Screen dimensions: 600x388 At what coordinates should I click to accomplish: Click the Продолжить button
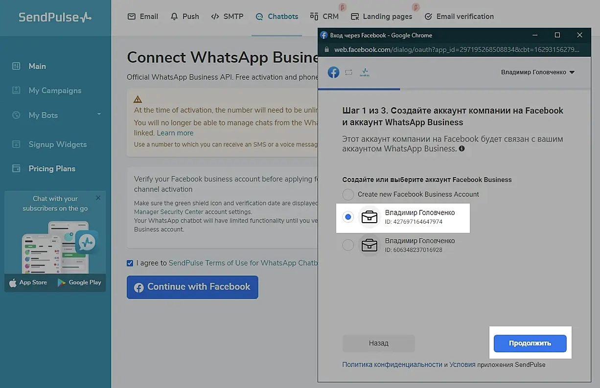pos(530,343)
